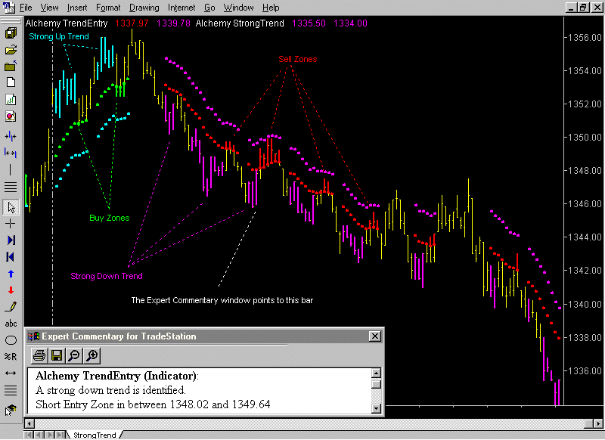Print the Expert Commentary text
This screenshot has width=605, height=440.
39,355
